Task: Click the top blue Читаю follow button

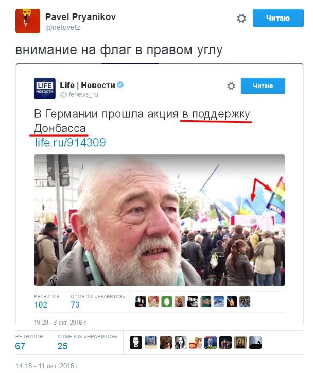Action: 278,18
